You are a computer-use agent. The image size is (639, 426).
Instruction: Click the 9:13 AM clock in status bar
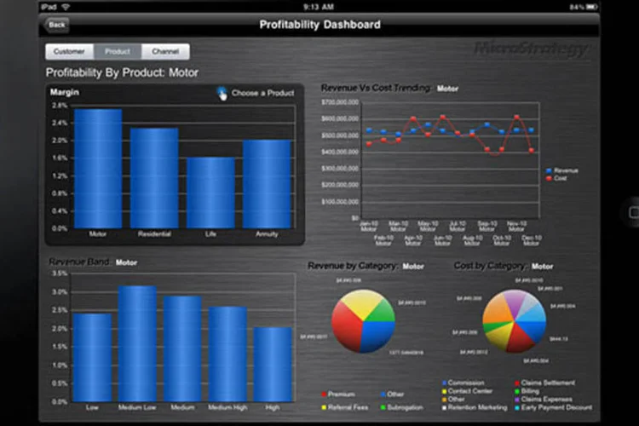point(319,7)
